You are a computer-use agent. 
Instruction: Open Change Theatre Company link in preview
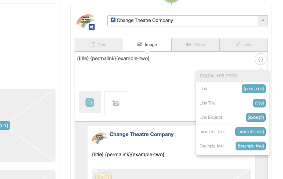141,135
